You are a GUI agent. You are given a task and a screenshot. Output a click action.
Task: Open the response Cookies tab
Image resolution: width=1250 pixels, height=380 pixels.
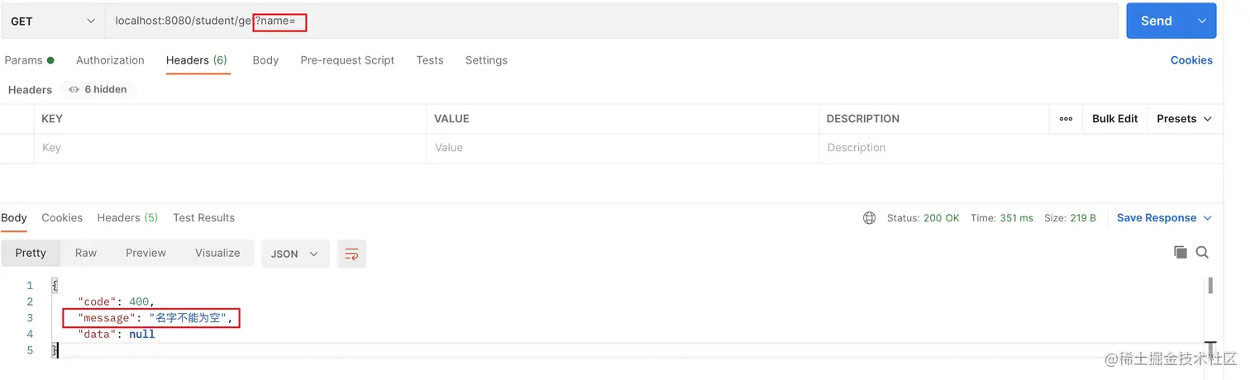tap(62, 218)
